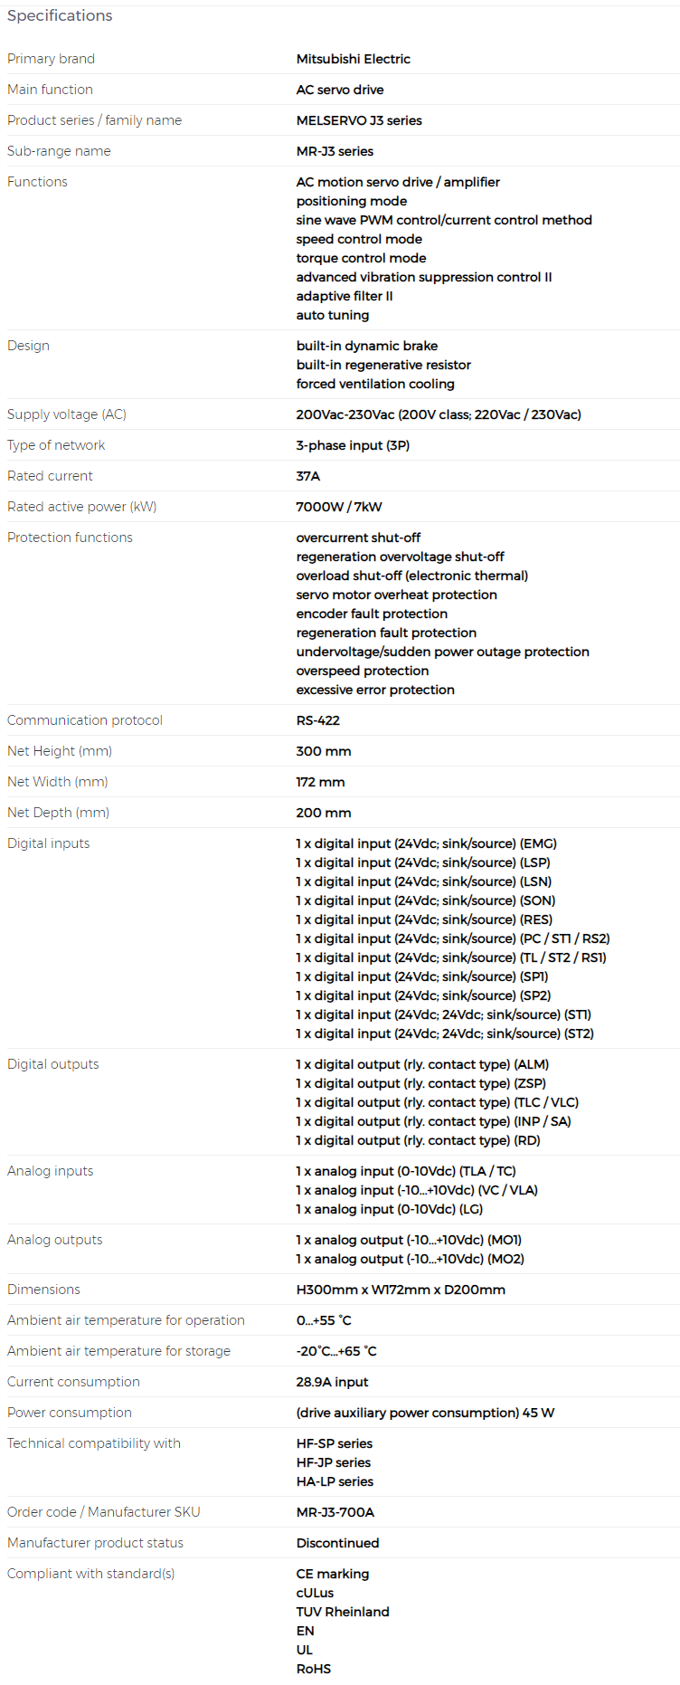Click the MR-J3 series sub-range value
Viewport: 680px width, 1685px height.
tap(335, 151)
